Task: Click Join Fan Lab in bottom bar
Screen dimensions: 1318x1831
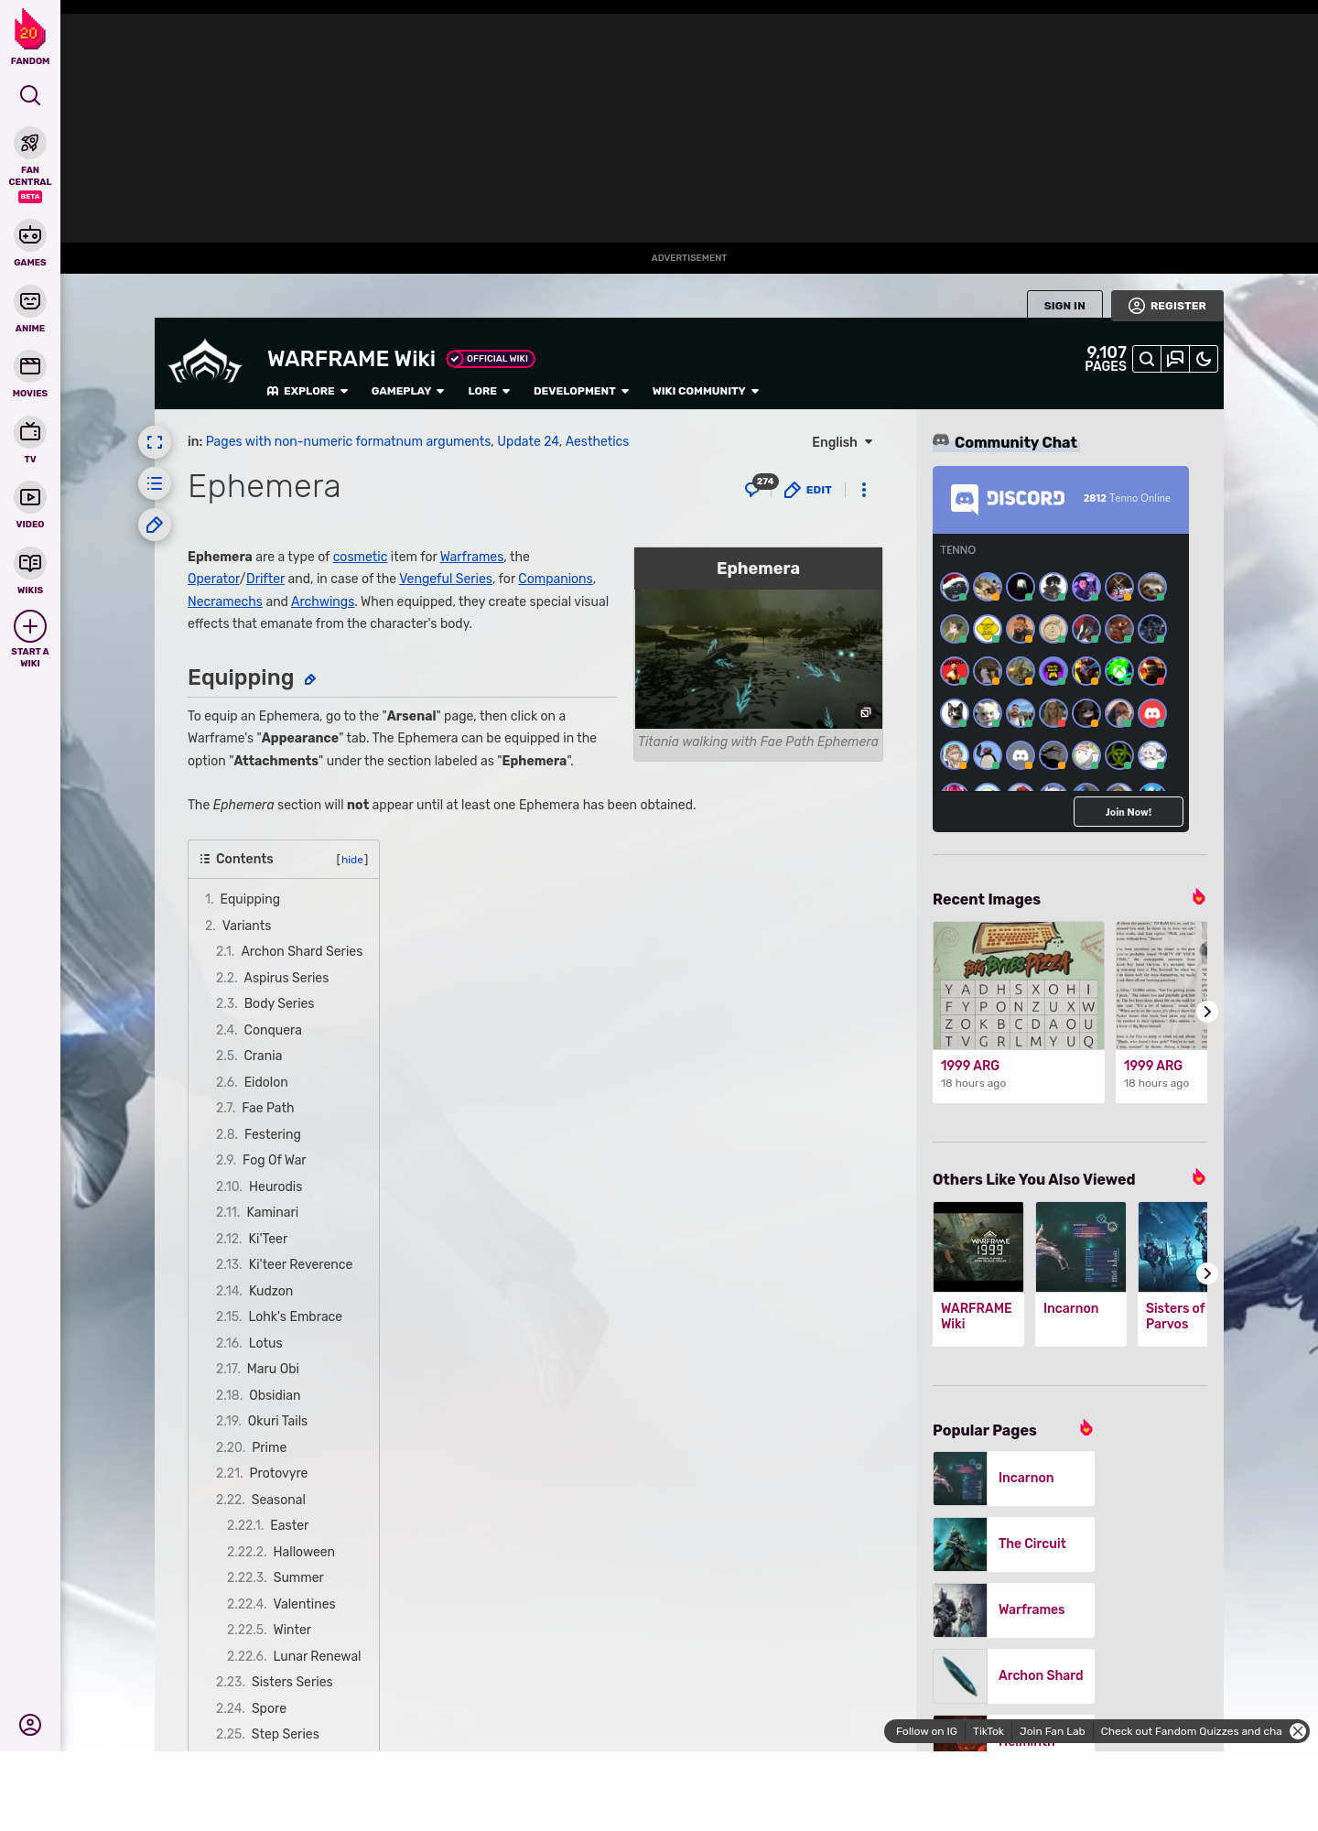Action: click(1052, 1731)
